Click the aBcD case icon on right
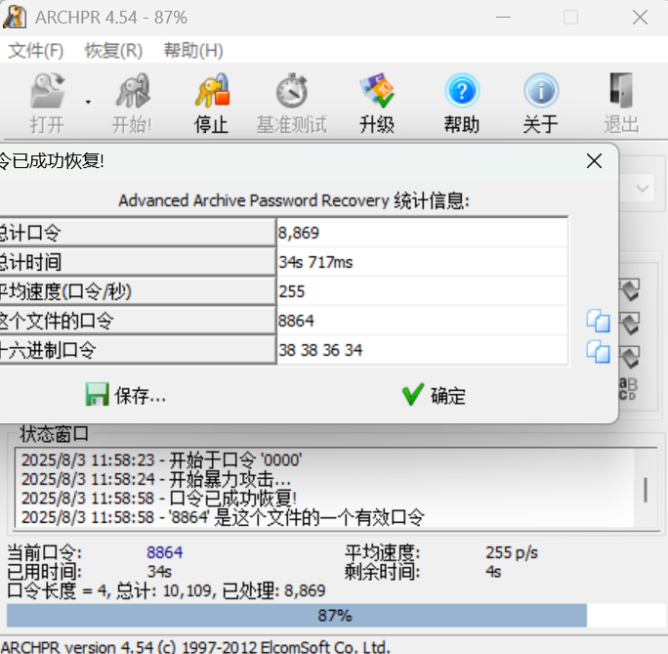Screen dimensions: 668x654 pos(628,389)
